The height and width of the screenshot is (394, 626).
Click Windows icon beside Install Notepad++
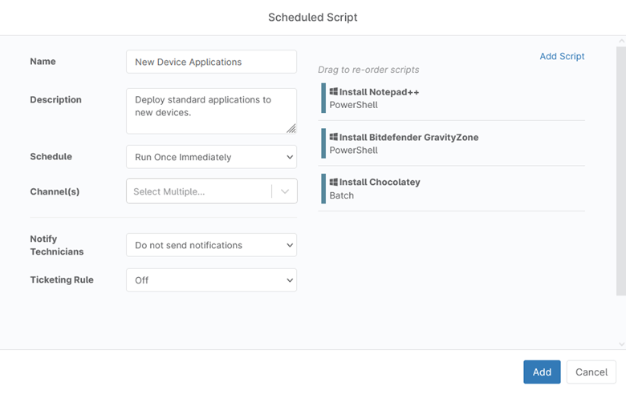pos(334,92)
